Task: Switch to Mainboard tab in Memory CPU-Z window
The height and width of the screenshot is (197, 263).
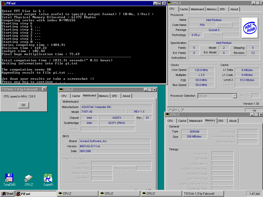Action: (x=196, y=121)
